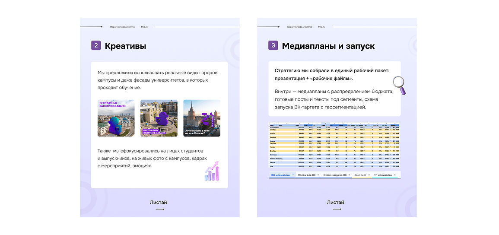Click the magnifying glass icon

(399, 85)
